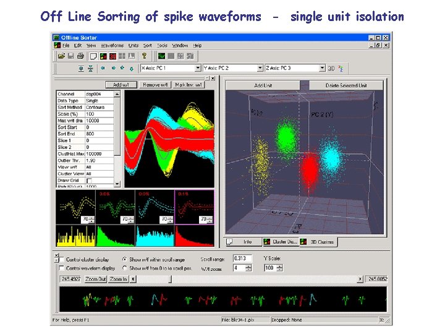
Task: Click the last grey icon in top toolbar
Action: [190, 56]
